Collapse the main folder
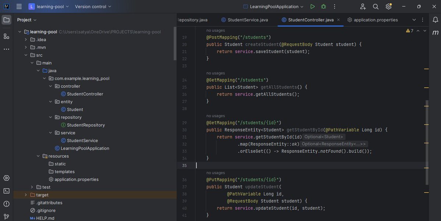441x221 pixels. point(32,63)
